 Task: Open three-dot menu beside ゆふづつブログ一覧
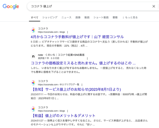point(82,85)
